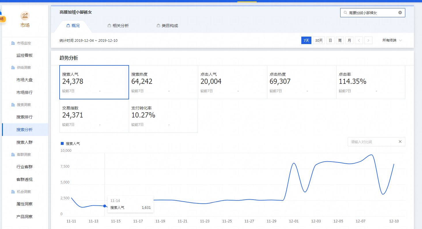The width and height of the screenshot is (422, 229).
Task: Click the 搜索洞察 section icon
Action: pyautogui.click(x=13, y=105)
